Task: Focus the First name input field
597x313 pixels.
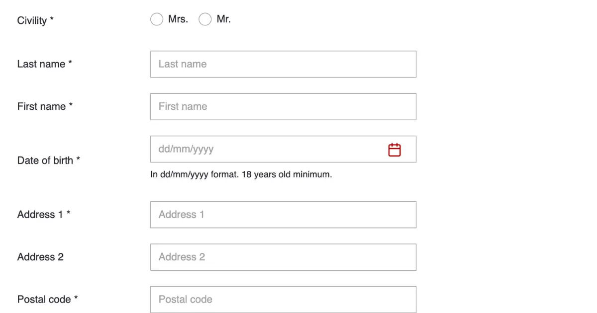Action: click(283, 106)
